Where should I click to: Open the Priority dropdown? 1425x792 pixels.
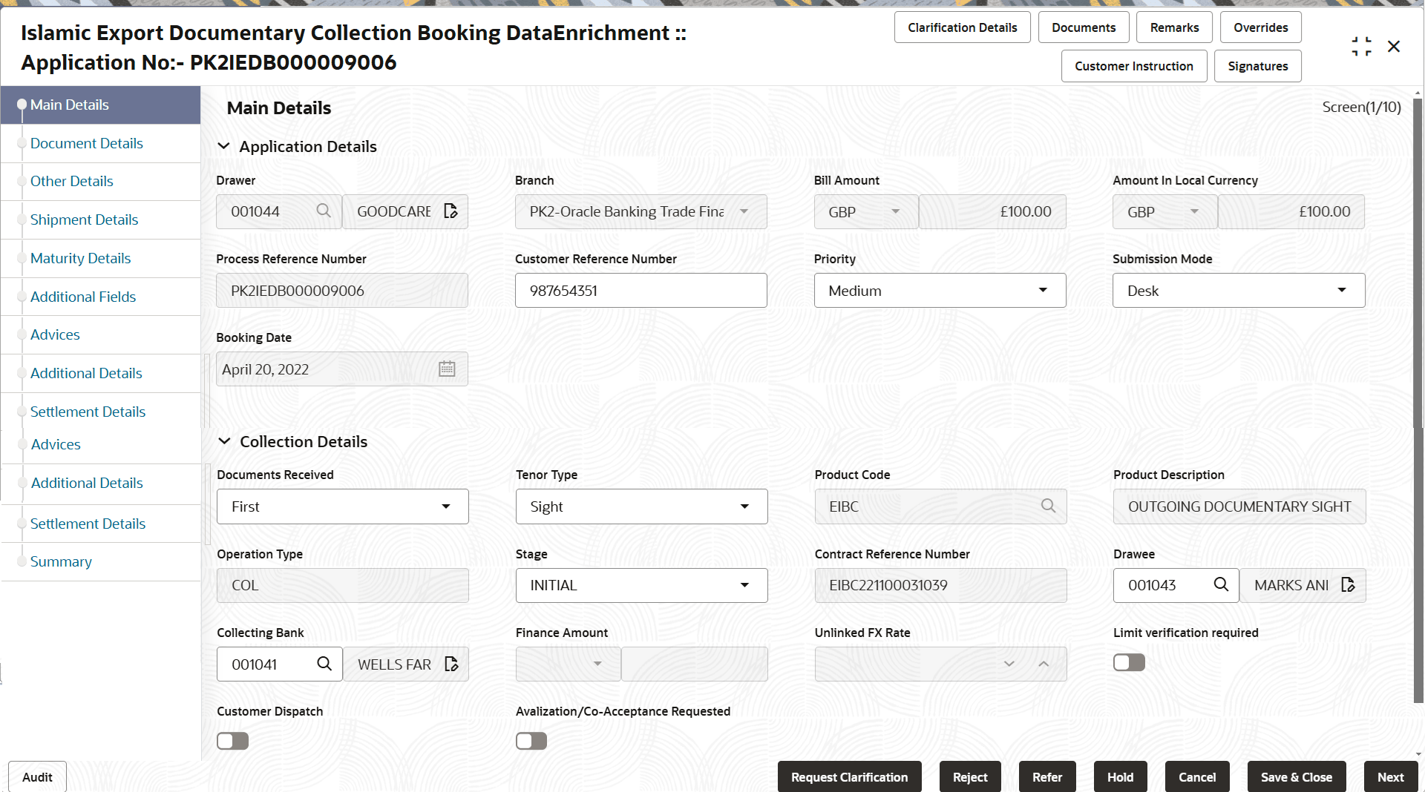(x=1044, y=290)
